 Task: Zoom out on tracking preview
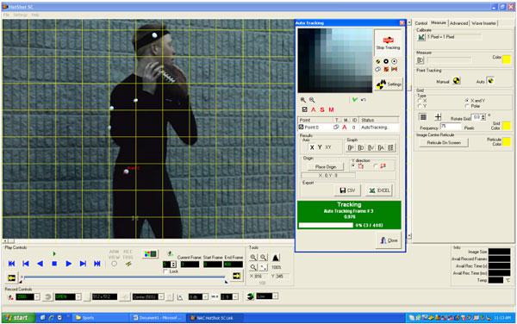pos(312,100)
